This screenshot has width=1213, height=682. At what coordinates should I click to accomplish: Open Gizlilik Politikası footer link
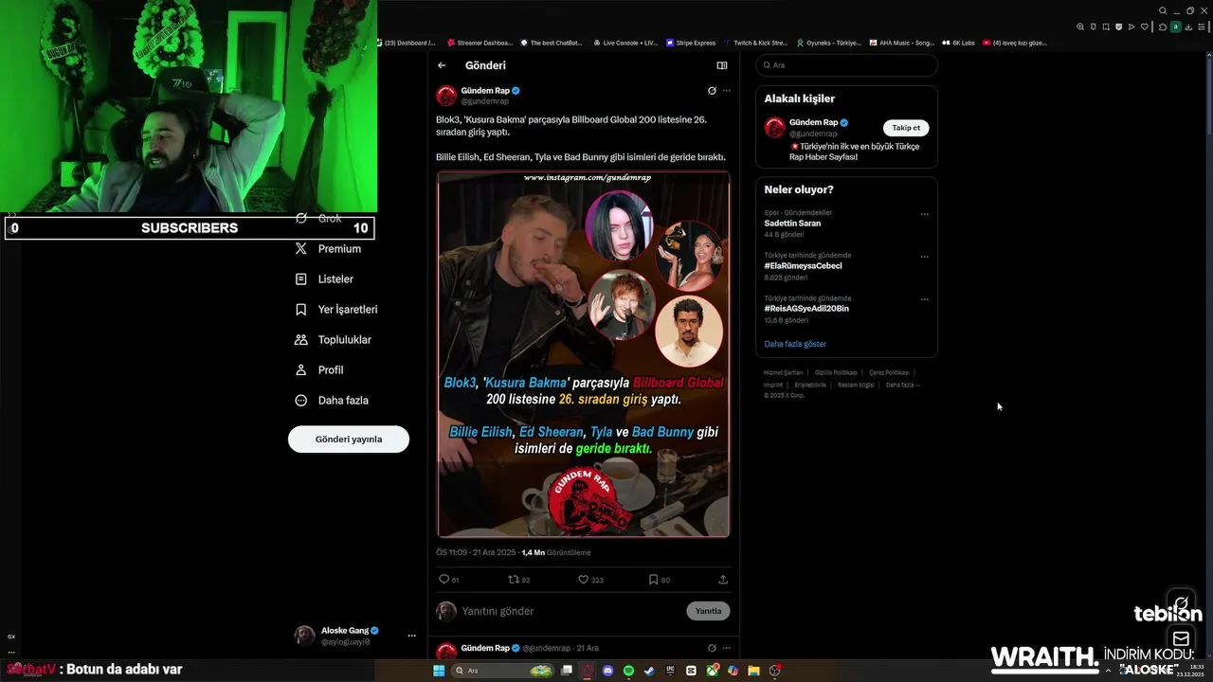tap(836, 373)
